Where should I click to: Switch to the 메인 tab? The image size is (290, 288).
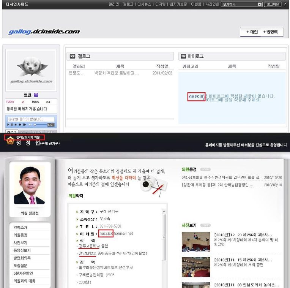[x=252, y=32]
